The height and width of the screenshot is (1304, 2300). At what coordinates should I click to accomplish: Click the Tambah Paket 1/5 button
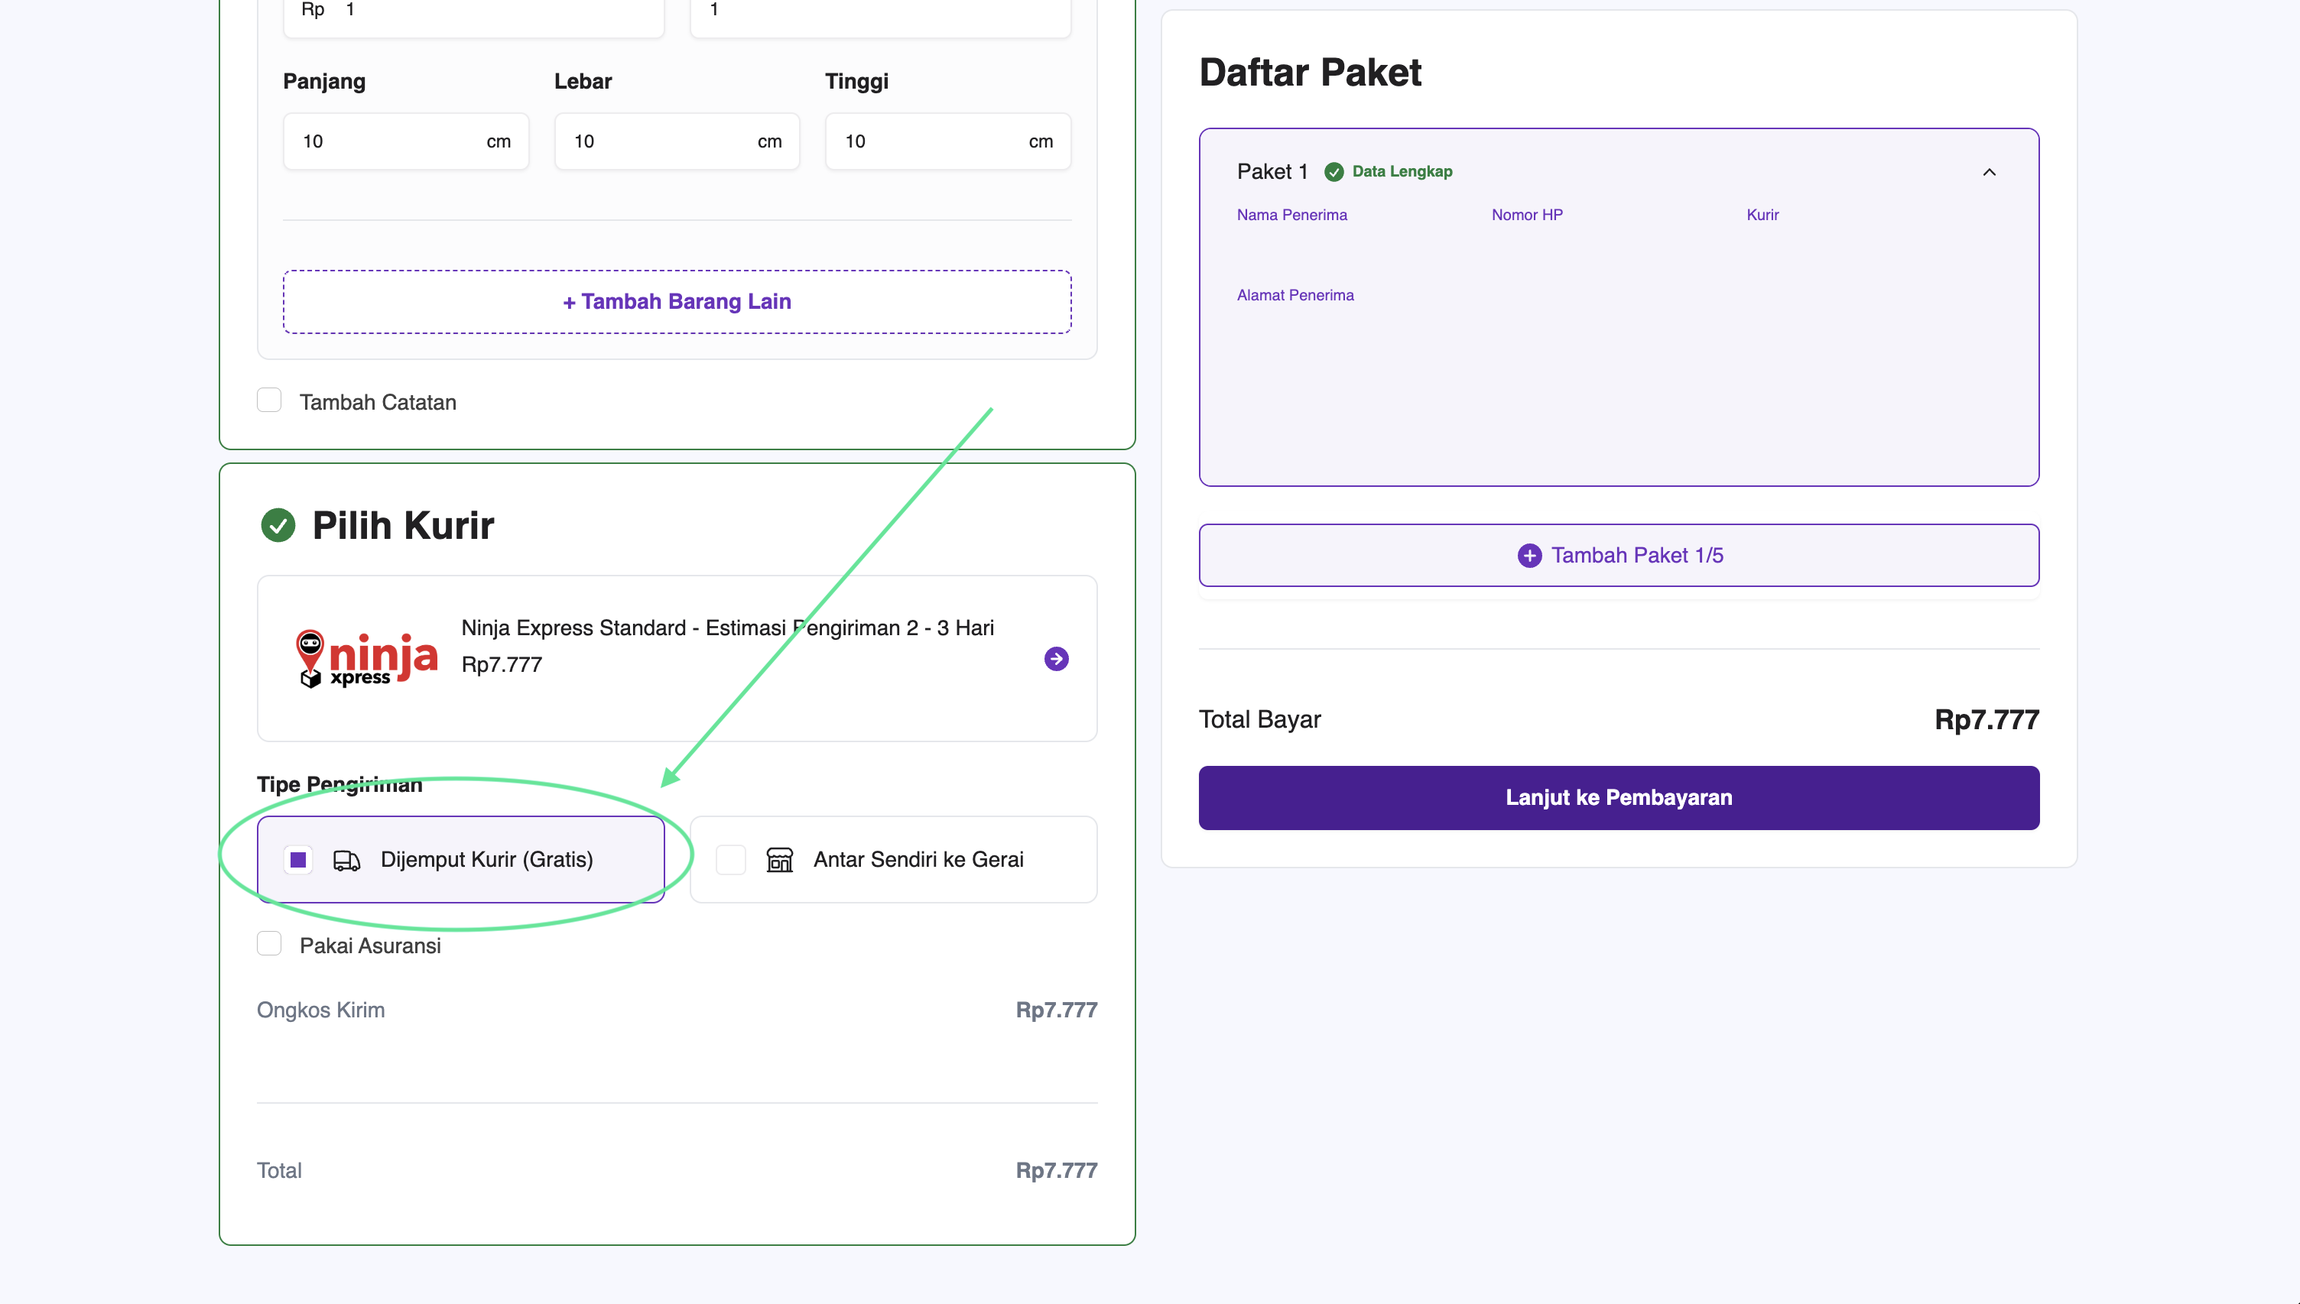pos(1619,555)
